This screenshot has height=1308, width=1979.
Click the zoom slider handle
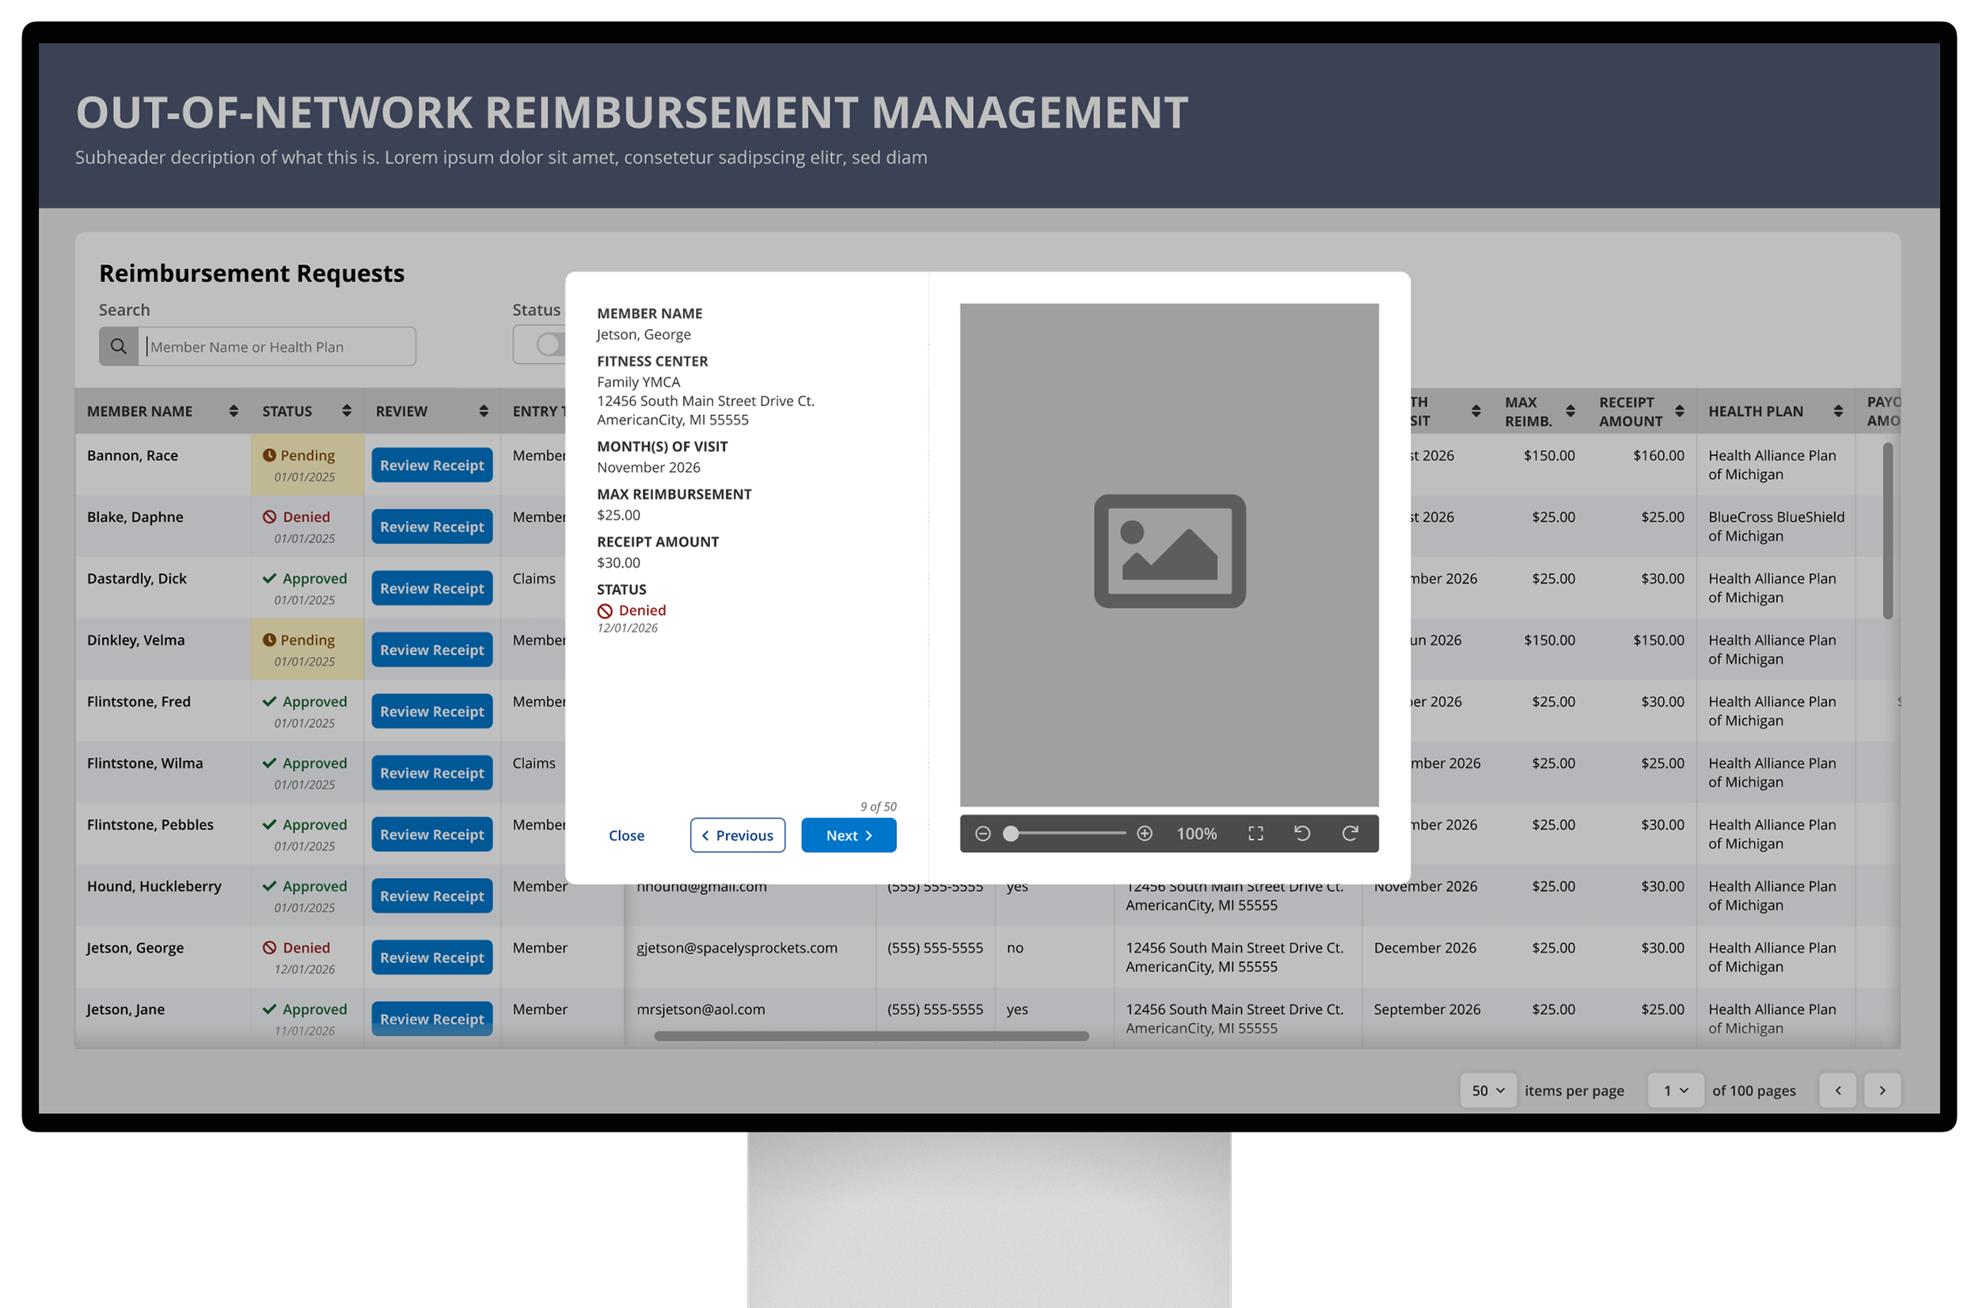(1010, 834)
